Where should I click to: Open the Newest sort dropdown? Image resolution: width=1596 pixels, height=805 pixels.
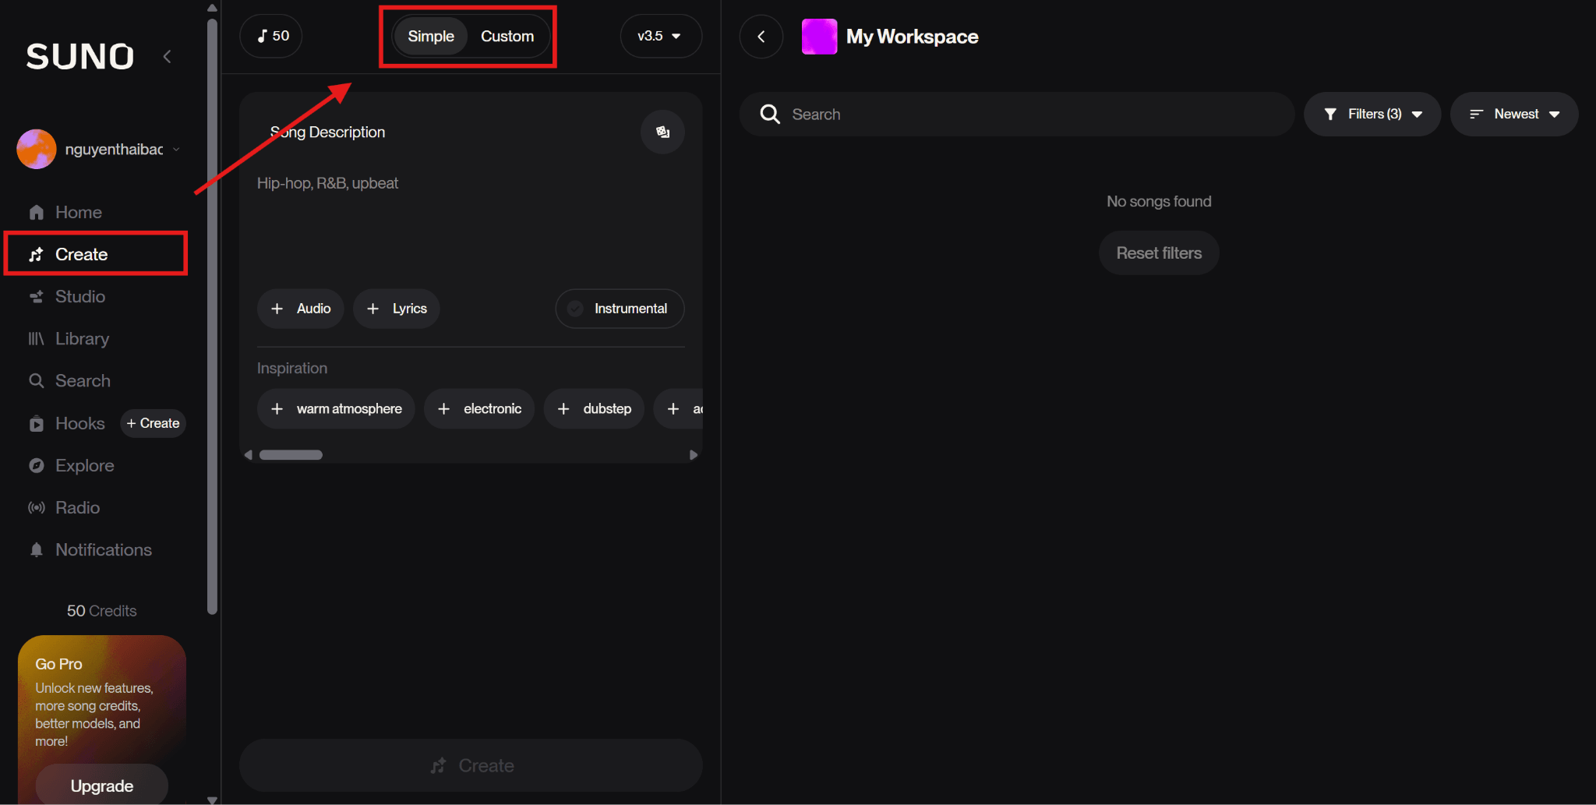1514,114
